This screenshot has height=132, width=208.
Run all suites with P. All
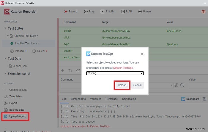pyautogui.click(x=126, y=12)
